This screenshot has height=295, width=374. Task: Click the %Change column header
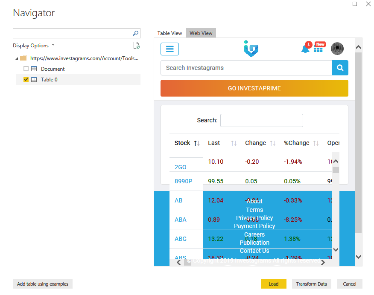tap(296, 143)
